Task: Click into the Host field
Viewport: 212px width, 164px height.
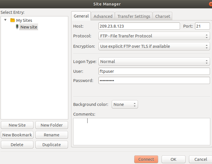Action: 139,26
